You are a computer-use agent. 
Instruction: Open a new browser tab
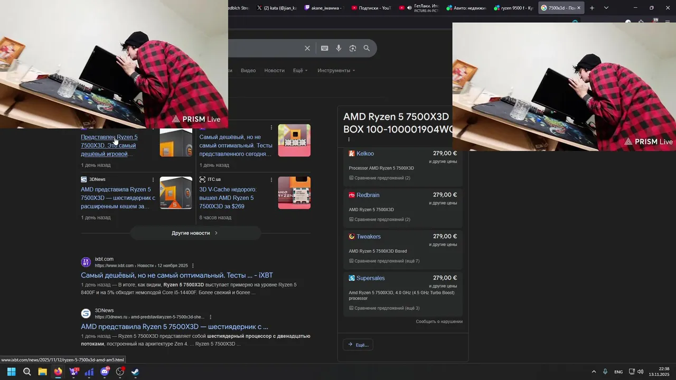[x=592, y=8]
